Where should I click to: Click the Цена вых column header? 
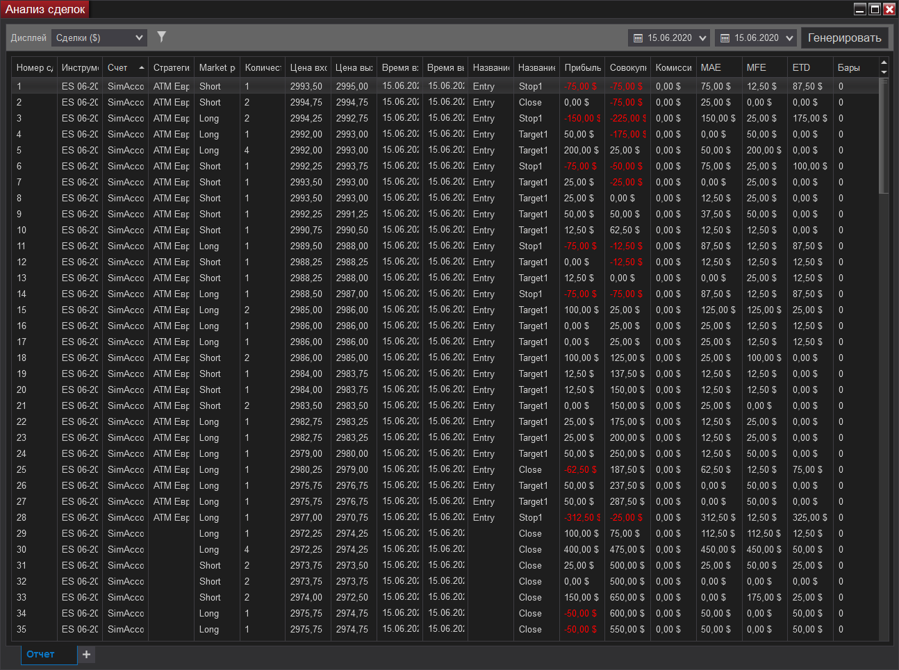click(354, 67)
